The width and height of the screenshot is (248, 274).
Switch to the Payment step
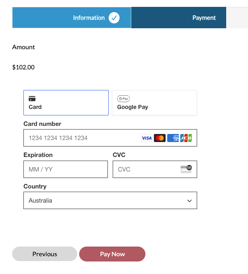click(204, 18)
